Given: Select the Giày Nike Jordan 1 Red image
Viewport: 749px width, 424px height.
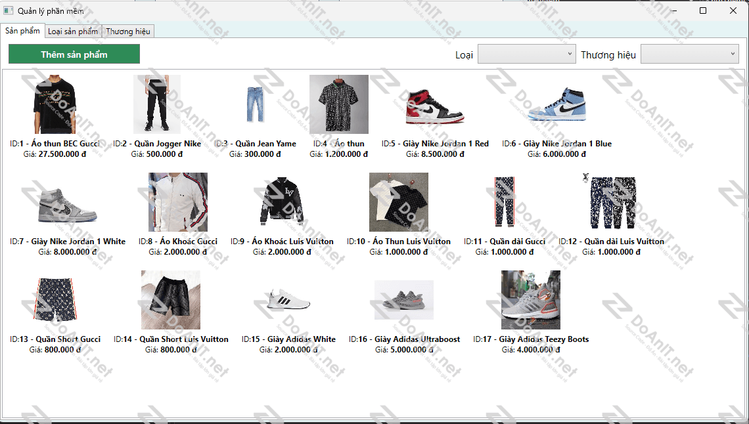Looking at the screenshot, I should 435,106.
